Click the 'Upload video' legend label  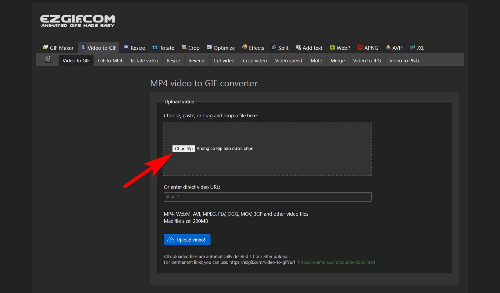tap(179, 102)
